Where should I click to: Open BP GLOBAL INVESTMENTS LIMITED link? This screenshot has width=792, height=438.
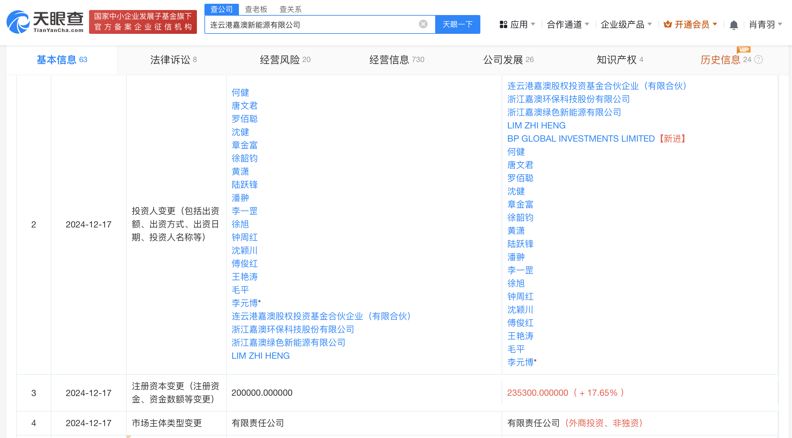[581, 138]
